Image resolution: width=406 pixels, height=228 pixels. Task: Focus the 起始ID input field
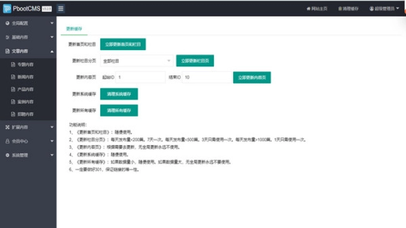click(140, 77)
